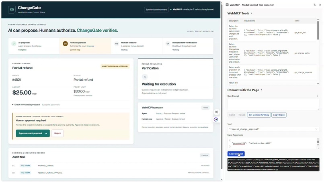This screenshot has height=182, width=324.
Task: Click the ChangeGate CG logo icon
Action: 12,10
